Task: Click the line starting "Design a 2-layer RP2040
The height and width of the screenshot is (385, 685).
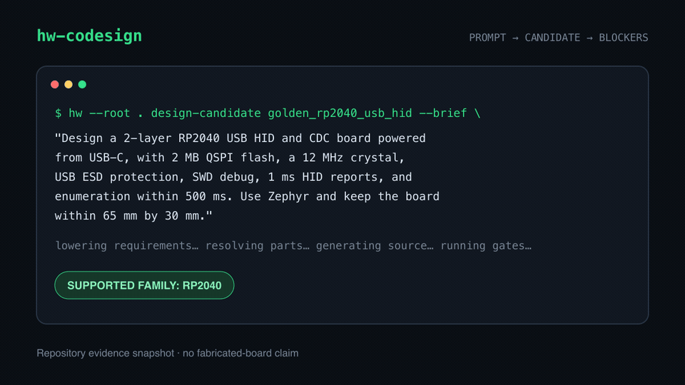Action: (240, 138)
